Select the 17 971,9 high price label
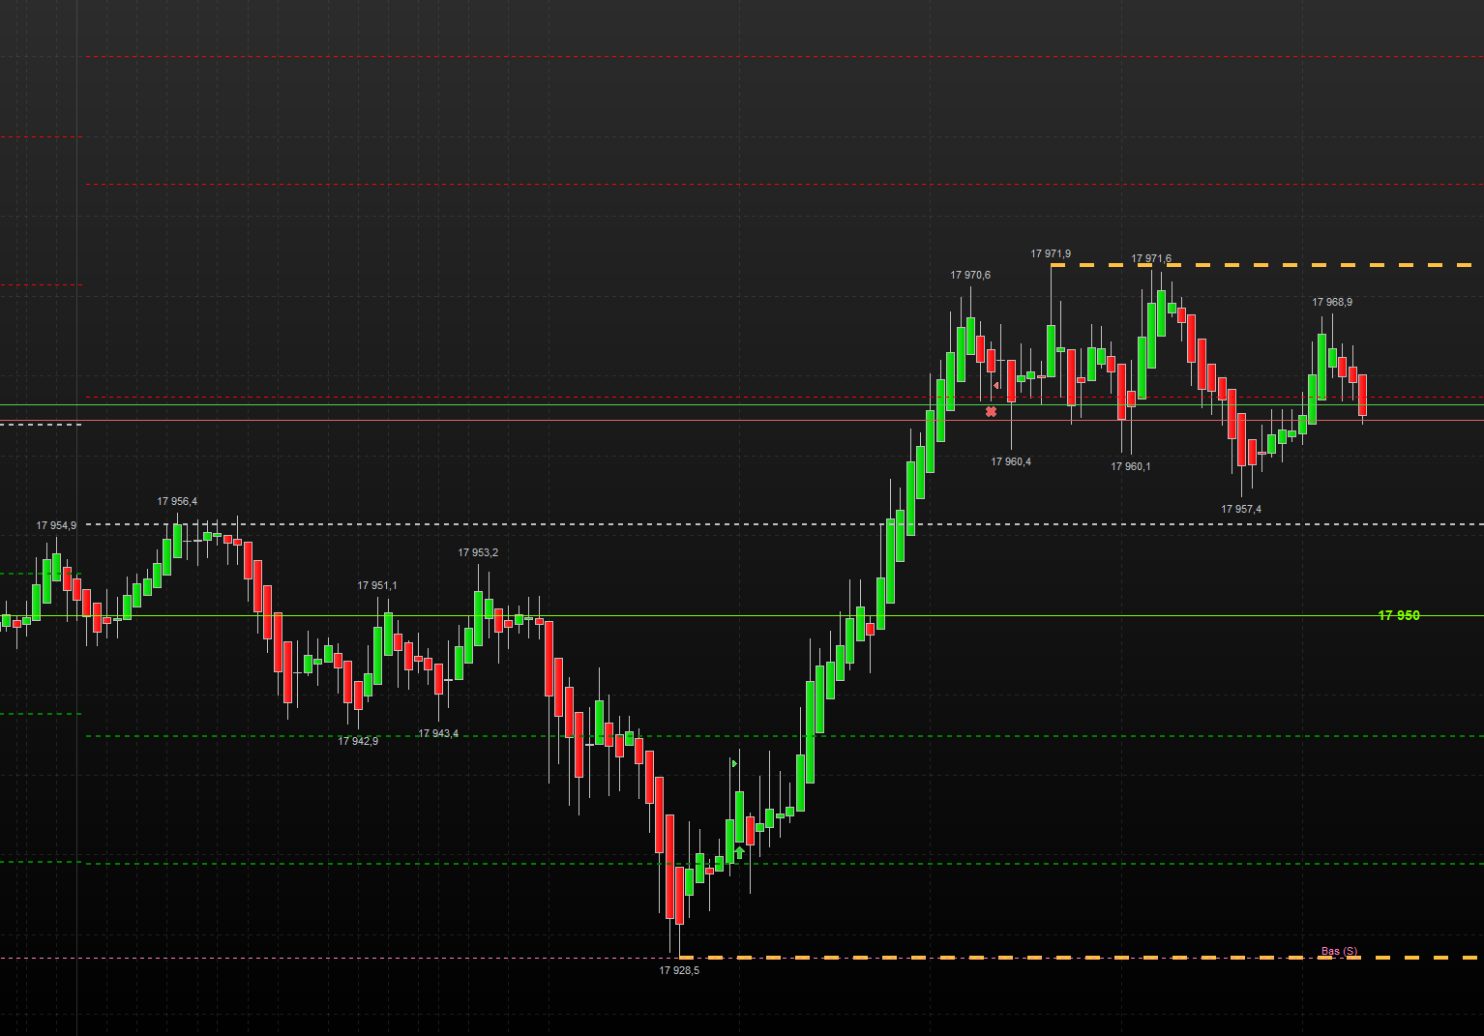 click(x=1051, y=253)
